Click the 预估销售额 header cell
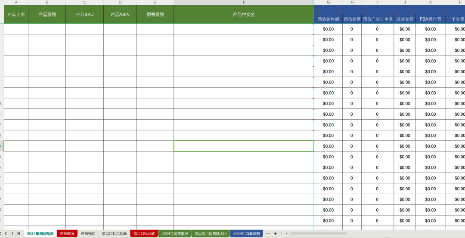The width and height of the screenshot is (465, 238). (328, 19)
